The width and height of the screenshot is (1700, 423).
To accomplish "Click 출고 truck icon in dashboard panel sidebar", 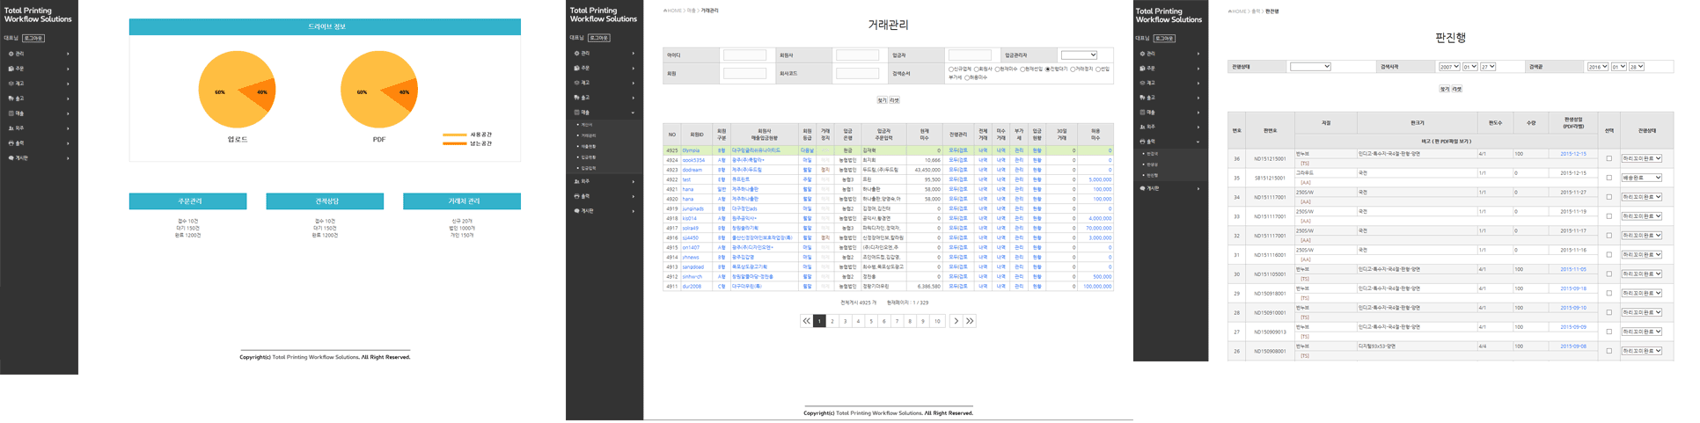I will point(11,98).
